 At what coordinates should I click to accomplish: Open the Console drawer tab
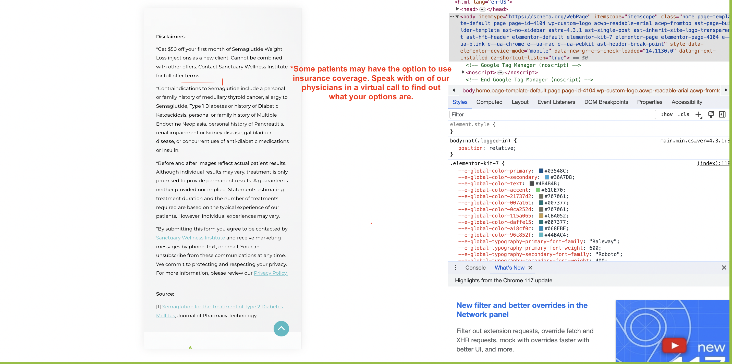pos(475,268)
